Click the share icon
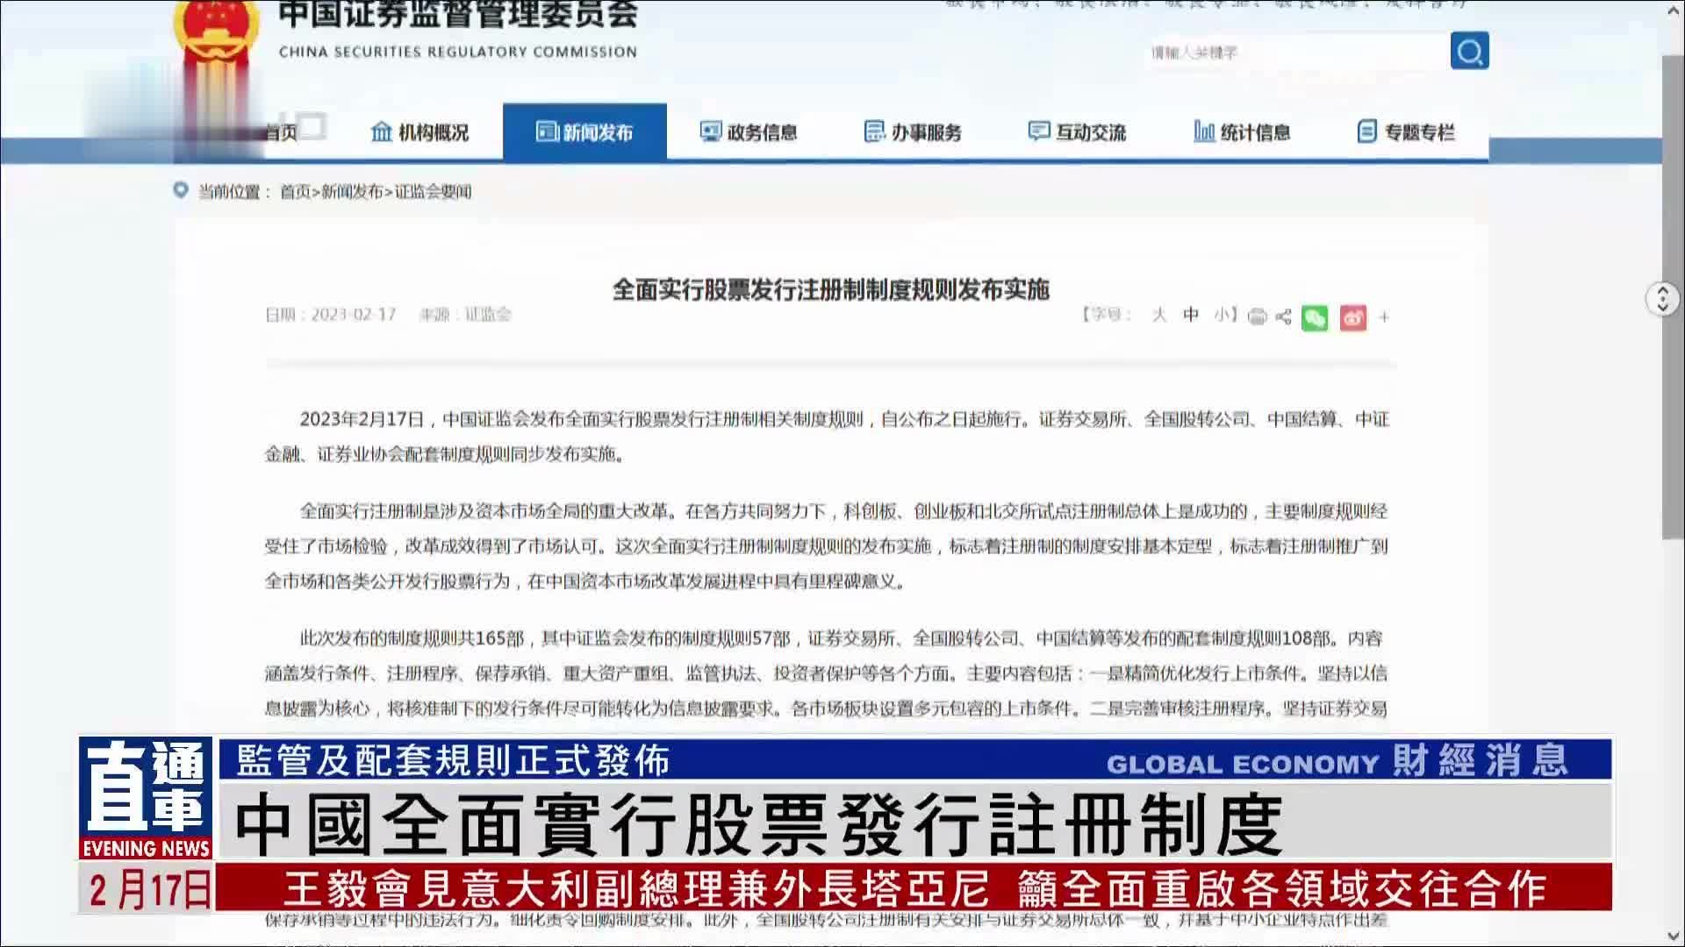This screenshot has width=1685, height=947. tap(1283, 317)
